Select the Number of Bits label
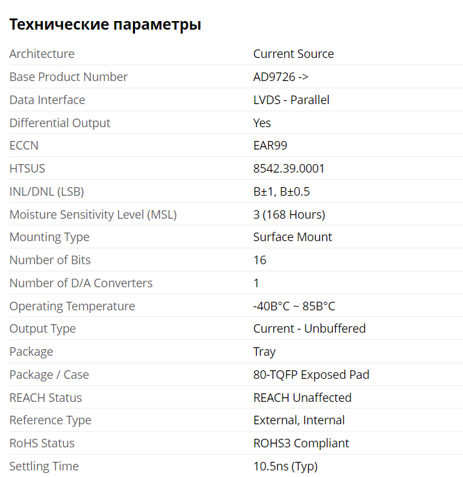 point(50,260)
